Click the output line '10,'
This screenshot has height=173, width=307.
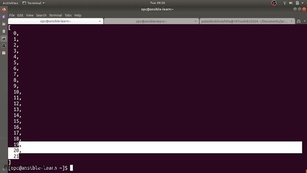pos(17,92)
